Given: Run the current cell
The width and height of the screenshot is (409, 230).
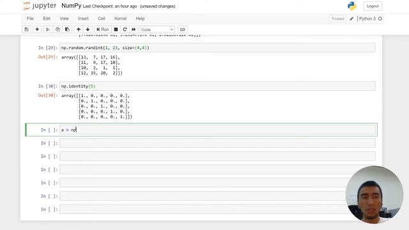Looking at the screenshot, I should point(102,29).
